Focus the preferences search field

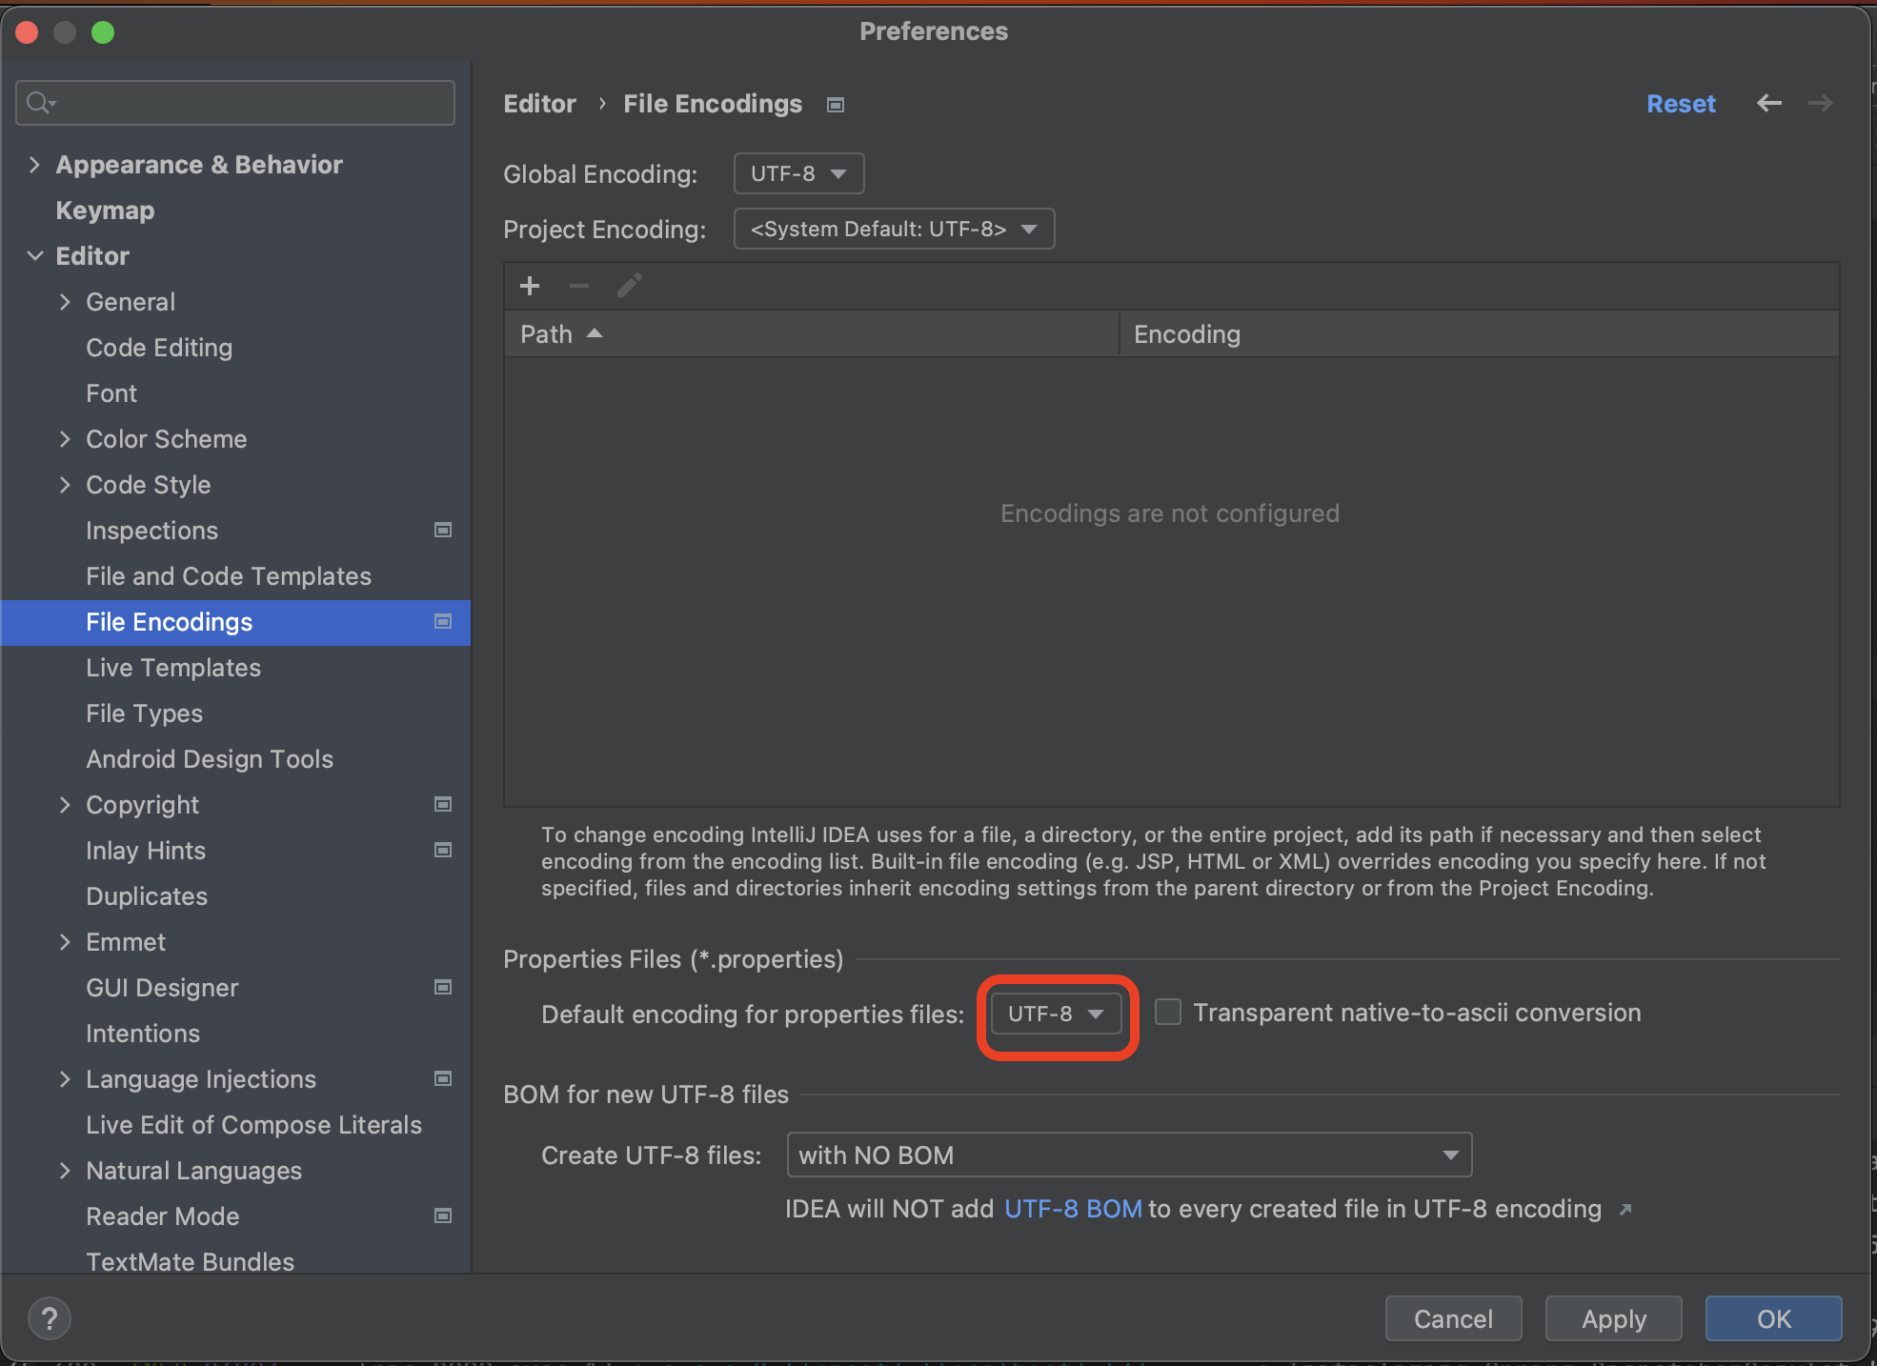point(248,103)
